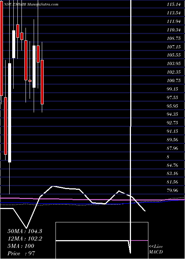Click the 99.15 price axis label

(x=172, y=89)
